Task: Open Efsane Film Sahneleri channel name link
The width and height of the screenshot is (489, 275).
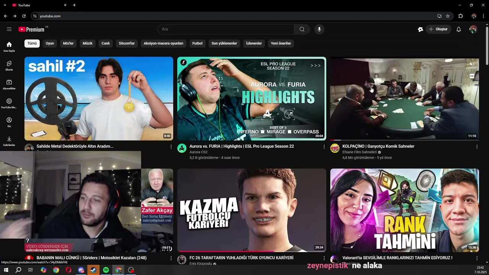Action: 359,152
